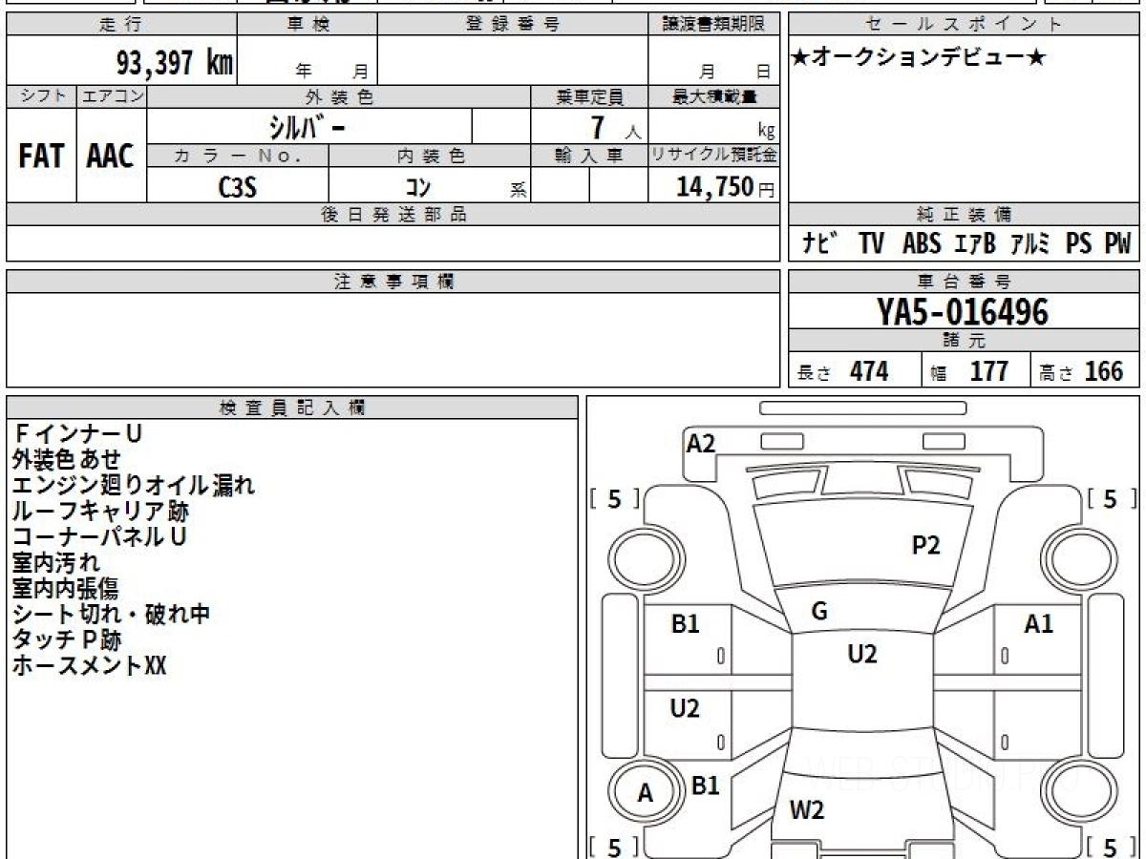This screenshot has height=859, width=1146.
Task: Click the G mark on the windshield
Action: (x=818, y=613)
